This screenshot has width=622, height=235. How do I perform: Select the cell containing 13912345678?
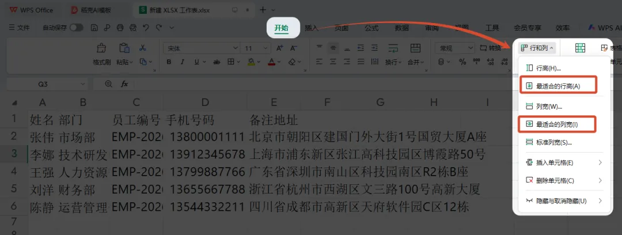tap(205, 154)
